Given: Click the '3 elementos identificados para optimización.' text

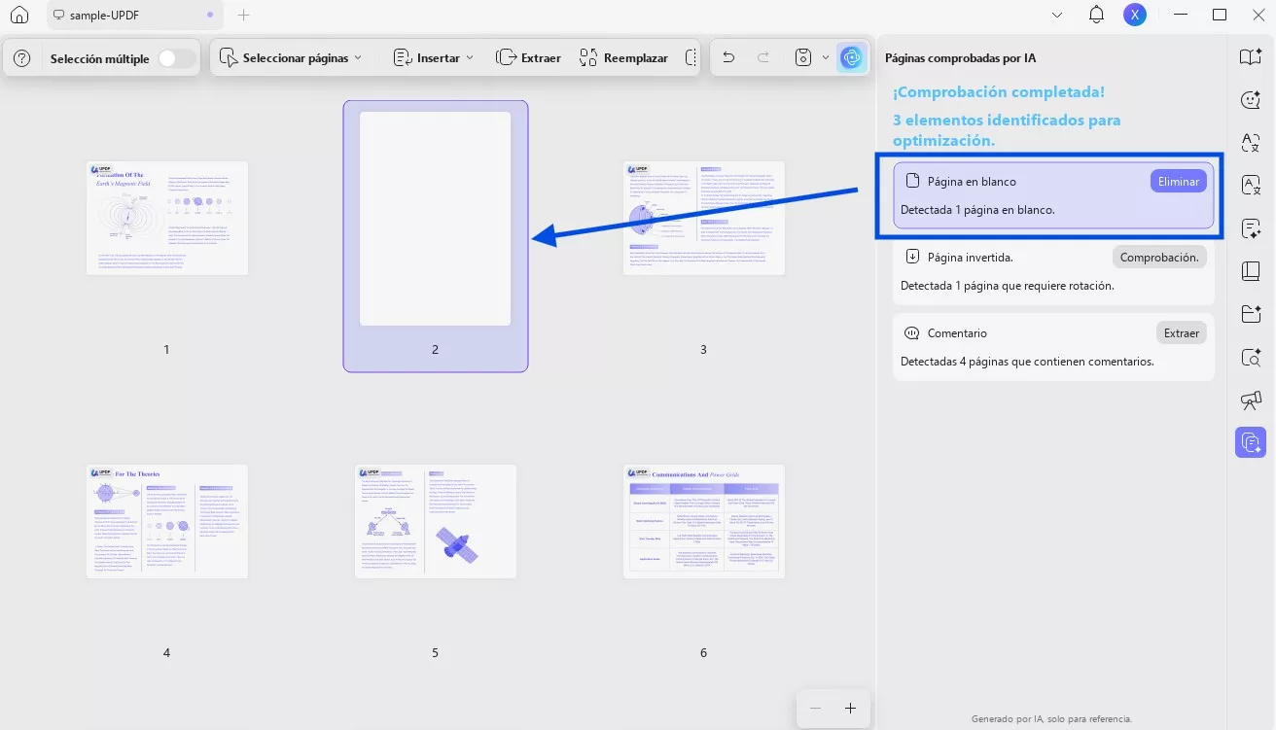Looking at the screenshot, I should coord(1007,130).
